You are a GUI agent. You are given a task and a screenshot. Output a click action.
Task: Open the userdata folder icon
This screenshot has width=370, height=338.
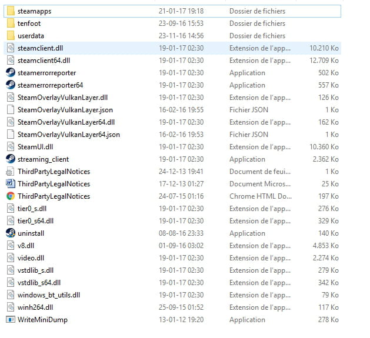(x=11, y=36)
